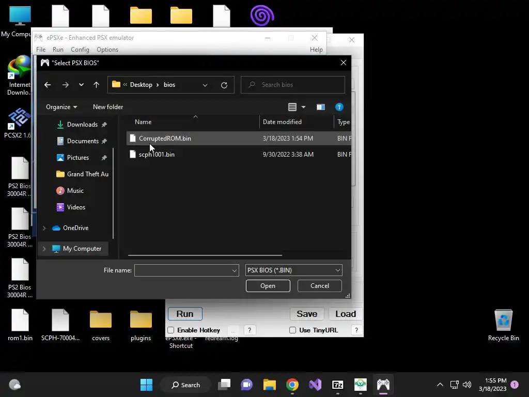Open taskbar Search box
Viewport: 529px width, 397px height.
pyautogui.click(x=185, y=385)
